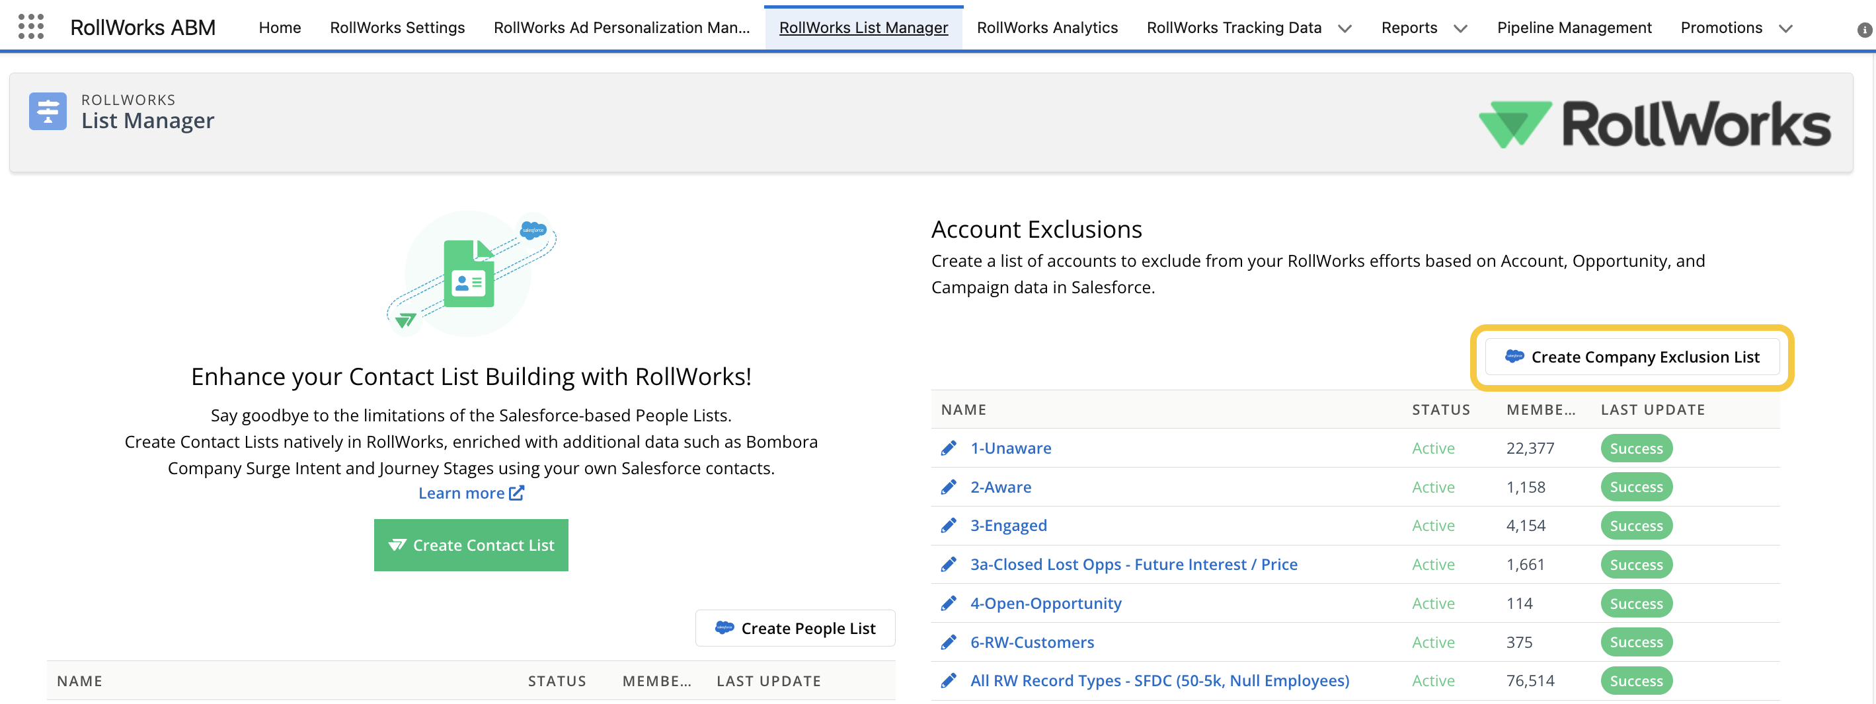Go to the RollWorks Settings tab
1876x704 pixels.
(397, 28)
